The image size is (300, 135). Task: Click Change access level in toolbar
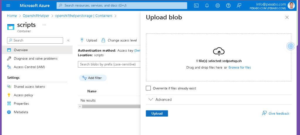[x=119, y=40]
